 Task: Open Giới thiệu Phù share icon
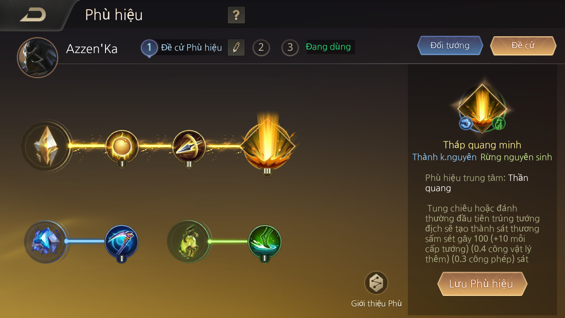[376, 283]
